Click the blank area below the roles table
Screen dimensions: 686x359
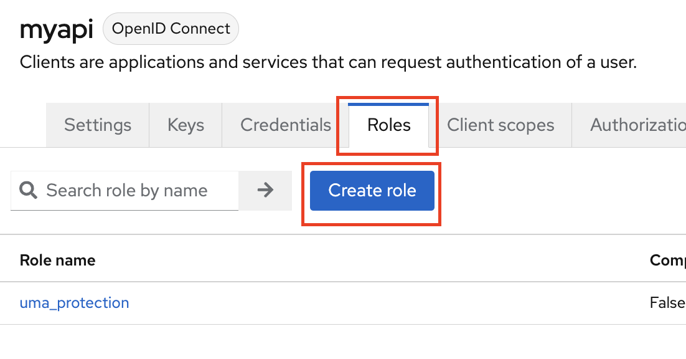click(x=342, y=342)
